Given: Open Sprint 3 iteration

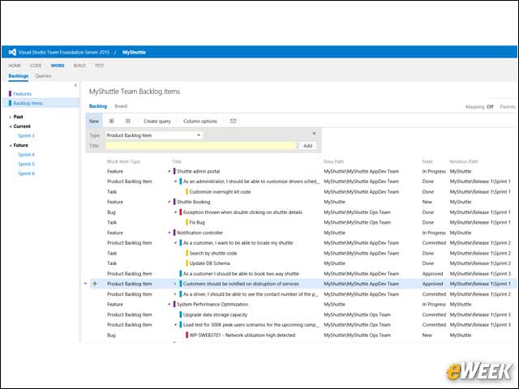Looking at the screenshot, I should pos(27,135).
